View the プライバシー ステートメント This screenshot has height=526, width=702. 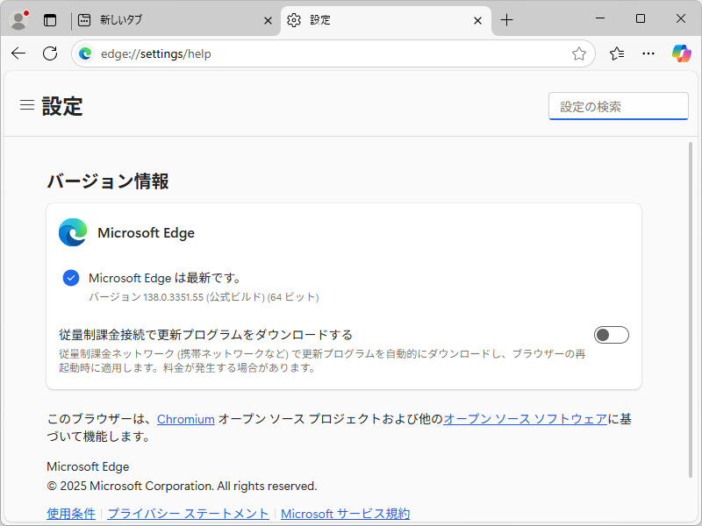188,513
